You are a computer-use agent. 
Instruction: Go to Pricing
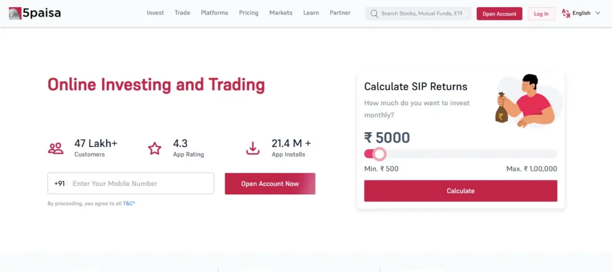coord(249,13)
